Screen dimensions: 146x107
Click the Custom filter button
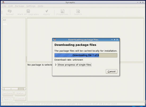click(20, 99)
